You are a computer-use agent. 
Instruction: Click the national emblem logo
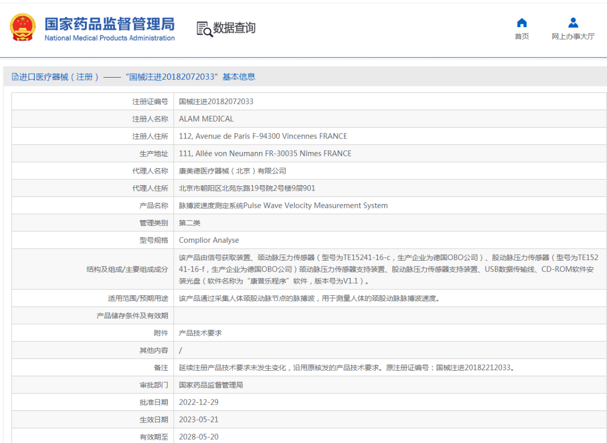pos(23,28)
